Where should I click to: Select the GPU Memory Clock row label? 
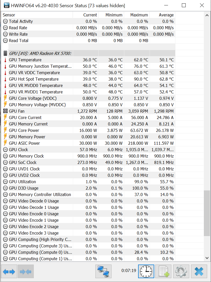click(x=26, y=156)
